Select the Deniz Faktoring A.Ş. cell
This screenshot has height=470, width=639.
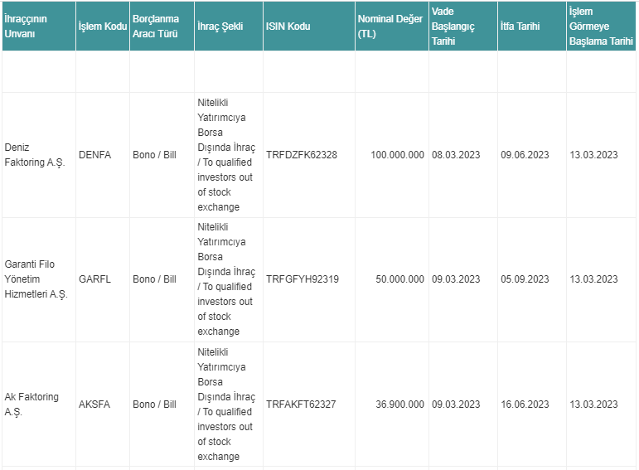tap(34, 155)
